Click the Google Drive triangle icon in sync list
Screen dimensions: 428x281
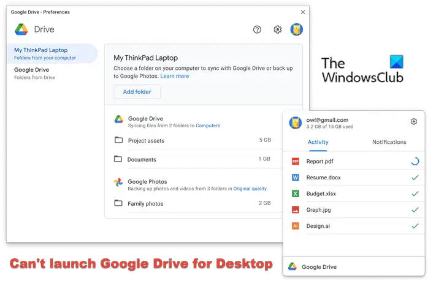point(118,119)
